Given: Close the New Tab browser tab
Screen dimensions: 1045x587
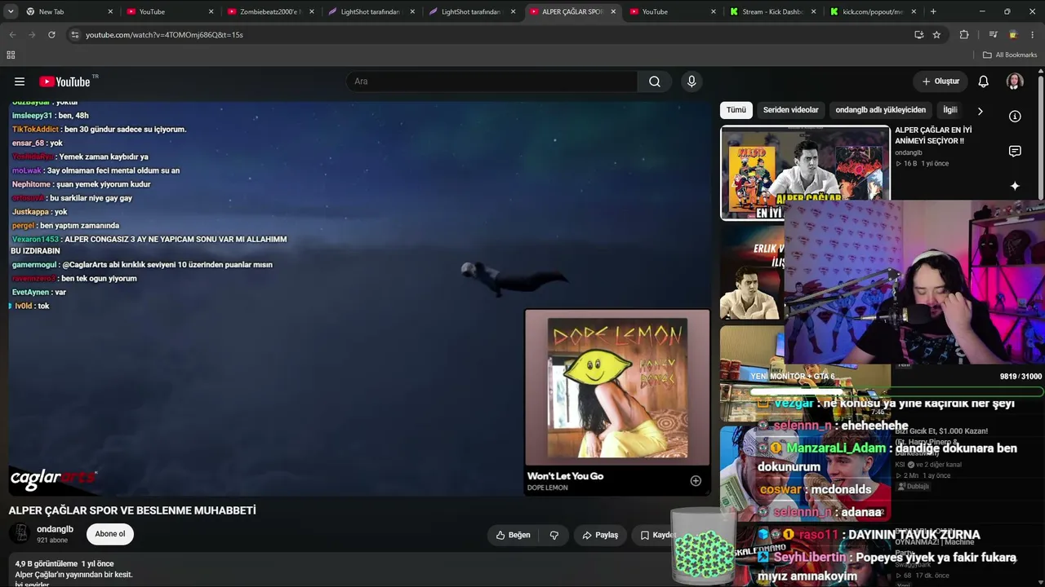Looking at the screenshot, I should 110,11.
